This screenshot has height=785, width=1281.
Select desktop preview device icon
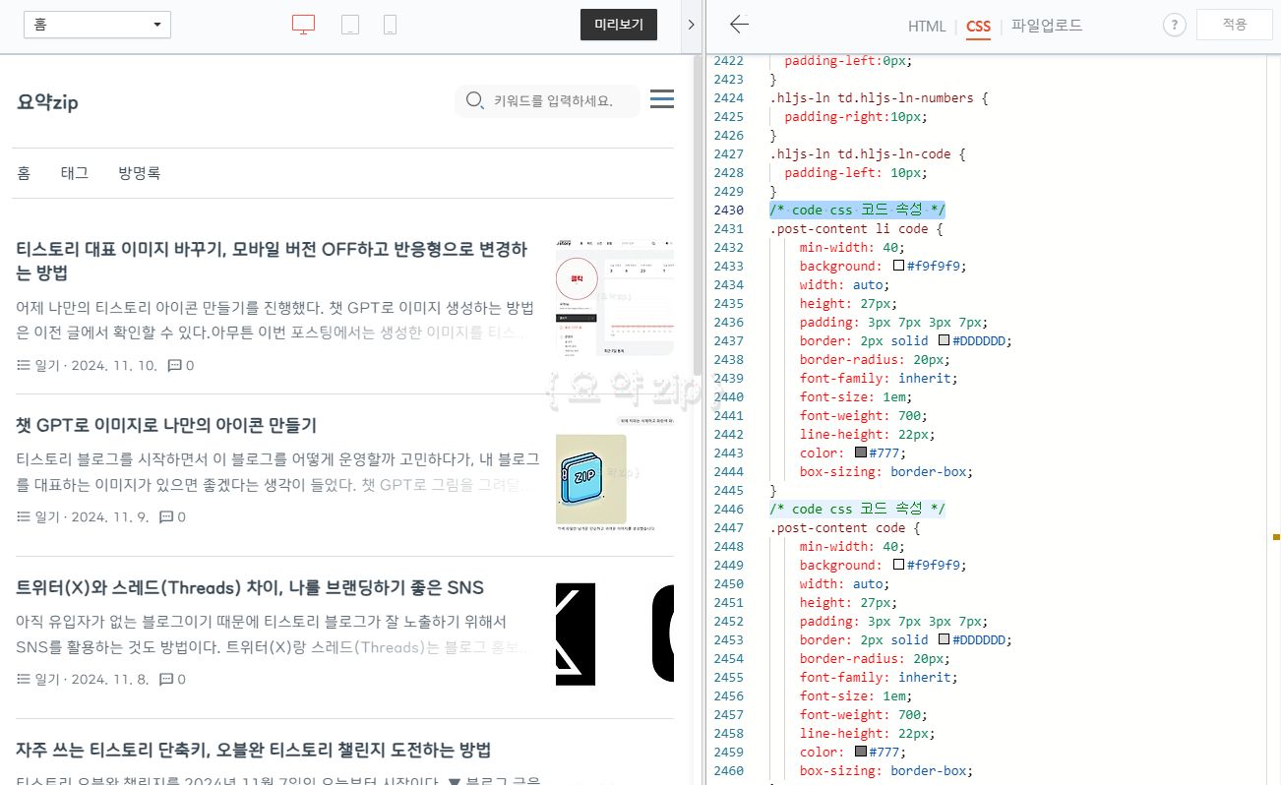(x=303, y=26)
